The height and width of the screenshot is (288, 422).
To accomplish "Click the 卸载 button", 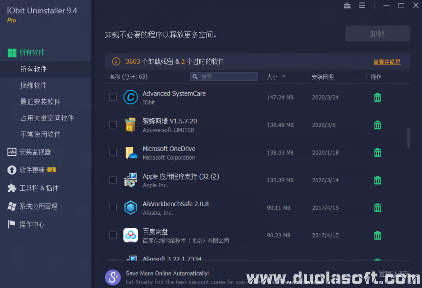I will coord(378,34).
